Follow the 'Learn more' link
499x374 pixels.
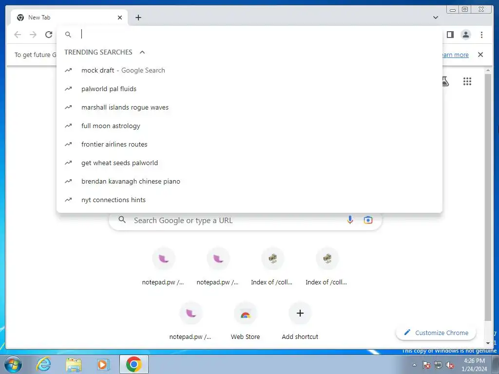[x=455, y=55]
